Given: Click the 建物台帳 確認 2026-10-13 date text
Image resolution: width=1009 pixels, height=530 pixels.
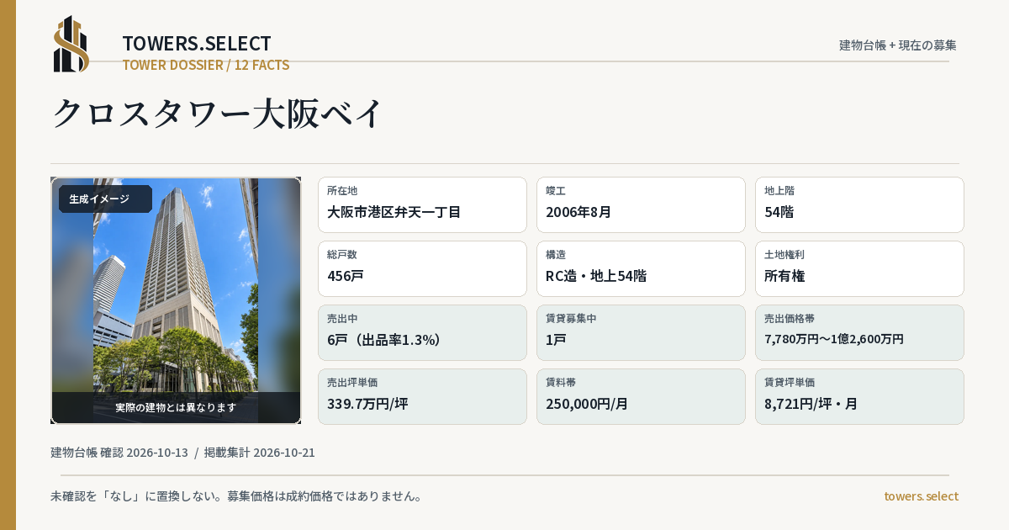Looking at the screenshot, I should click(119, 453).
